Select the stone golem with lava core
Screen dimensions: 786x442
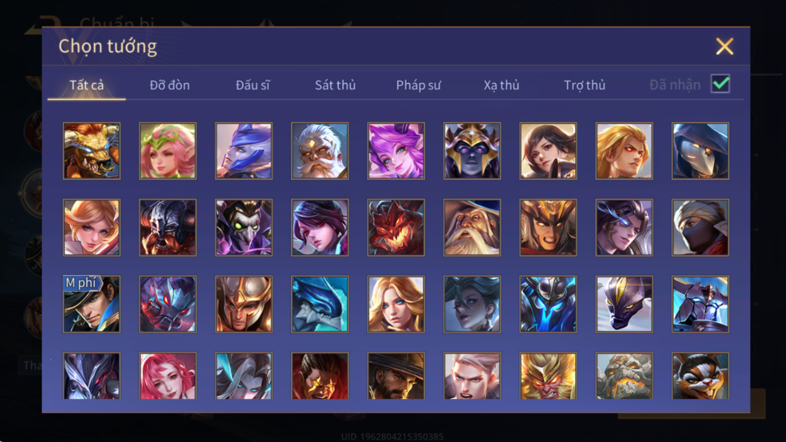coord(624,375)
